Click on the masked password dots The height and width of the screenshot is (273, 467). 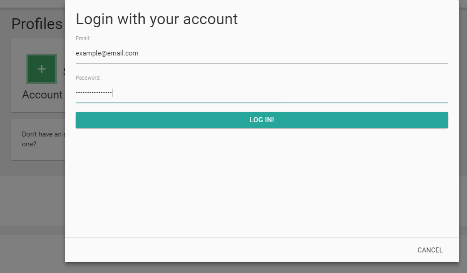94,92
